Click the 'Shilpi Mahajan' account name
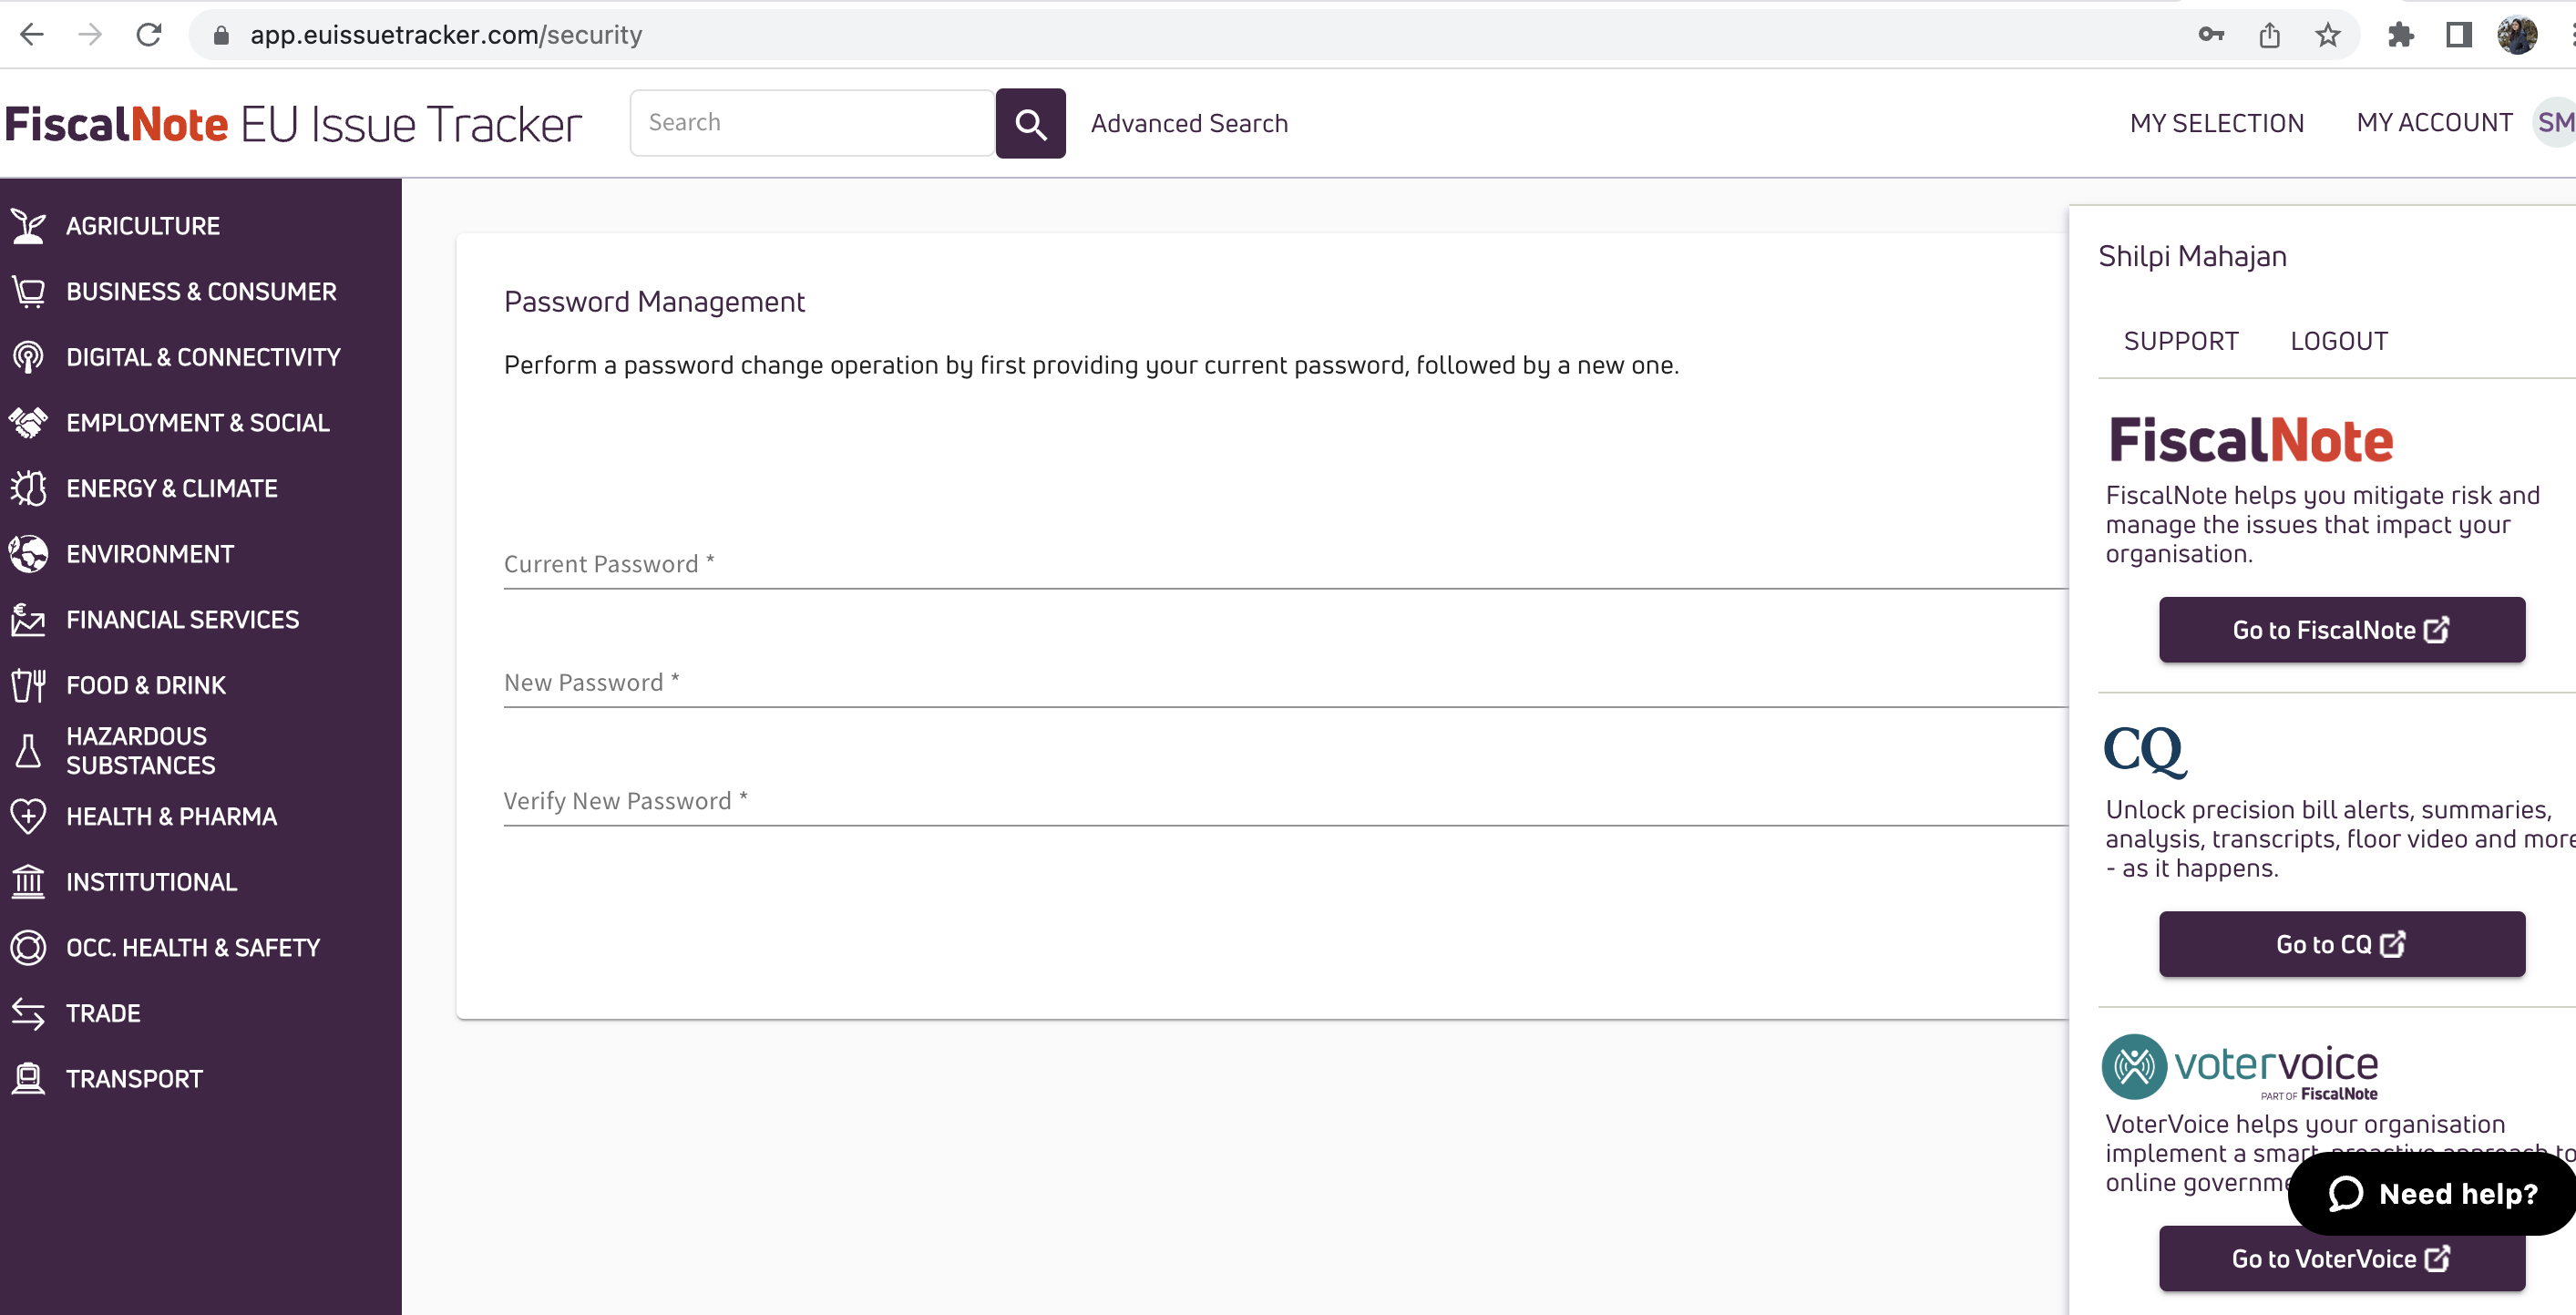The height and width of the screenshot is (1315, 2576). [x=2192, y=256]
